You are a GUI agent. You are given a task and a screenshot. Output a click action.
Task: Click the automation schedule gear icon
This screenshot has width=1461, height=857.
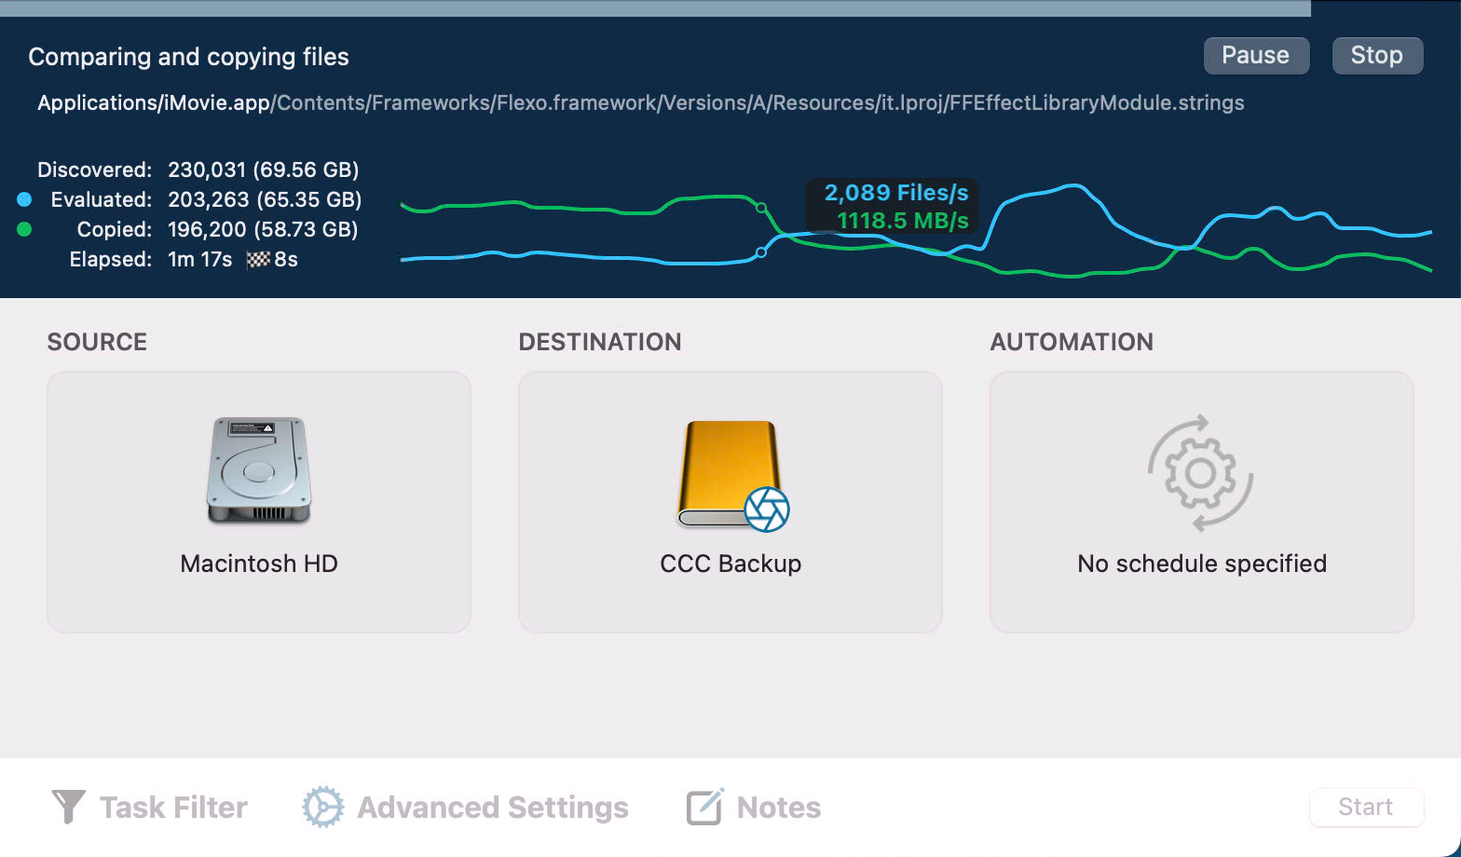(1201, 473)
